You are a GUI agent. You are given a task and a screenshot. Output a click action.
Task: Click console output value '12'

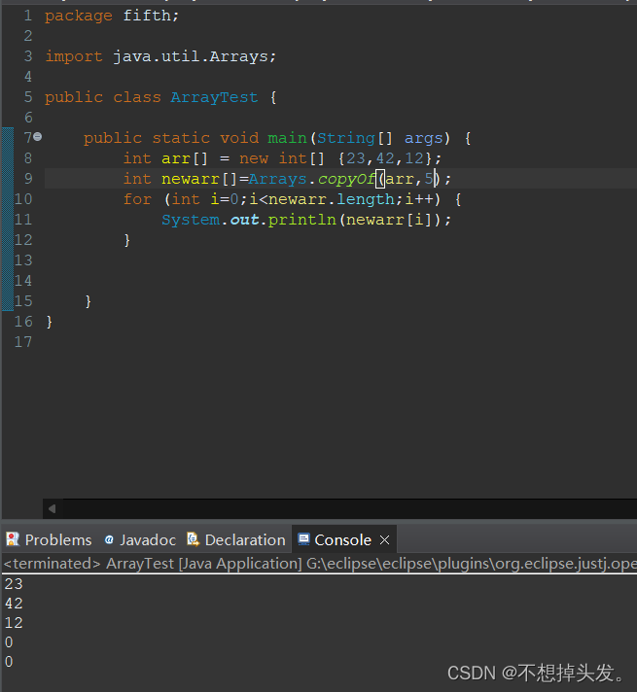tap(14, 623)
